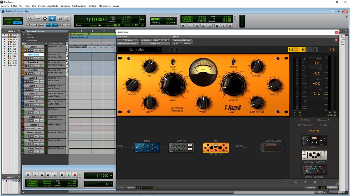The image size is (350, 196).
Task: Choose the Pencil tool
Action: (67, 18)
